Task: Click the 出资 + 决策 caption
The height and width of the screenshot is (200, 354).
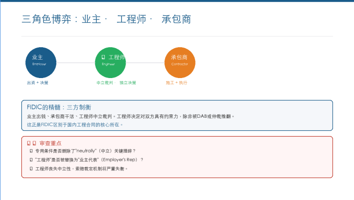Action: click(x=38, y=83)
